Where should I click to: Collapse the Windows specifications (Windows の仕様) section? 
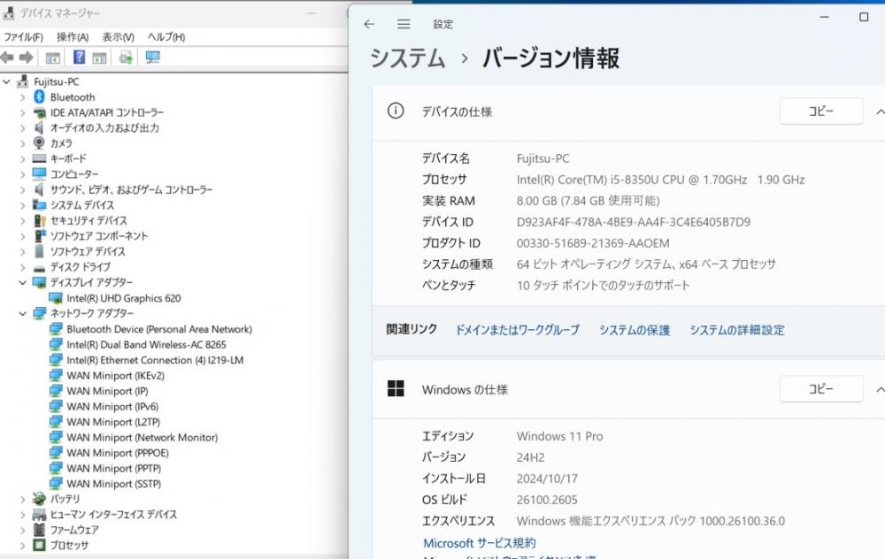(x=880, y=389)
